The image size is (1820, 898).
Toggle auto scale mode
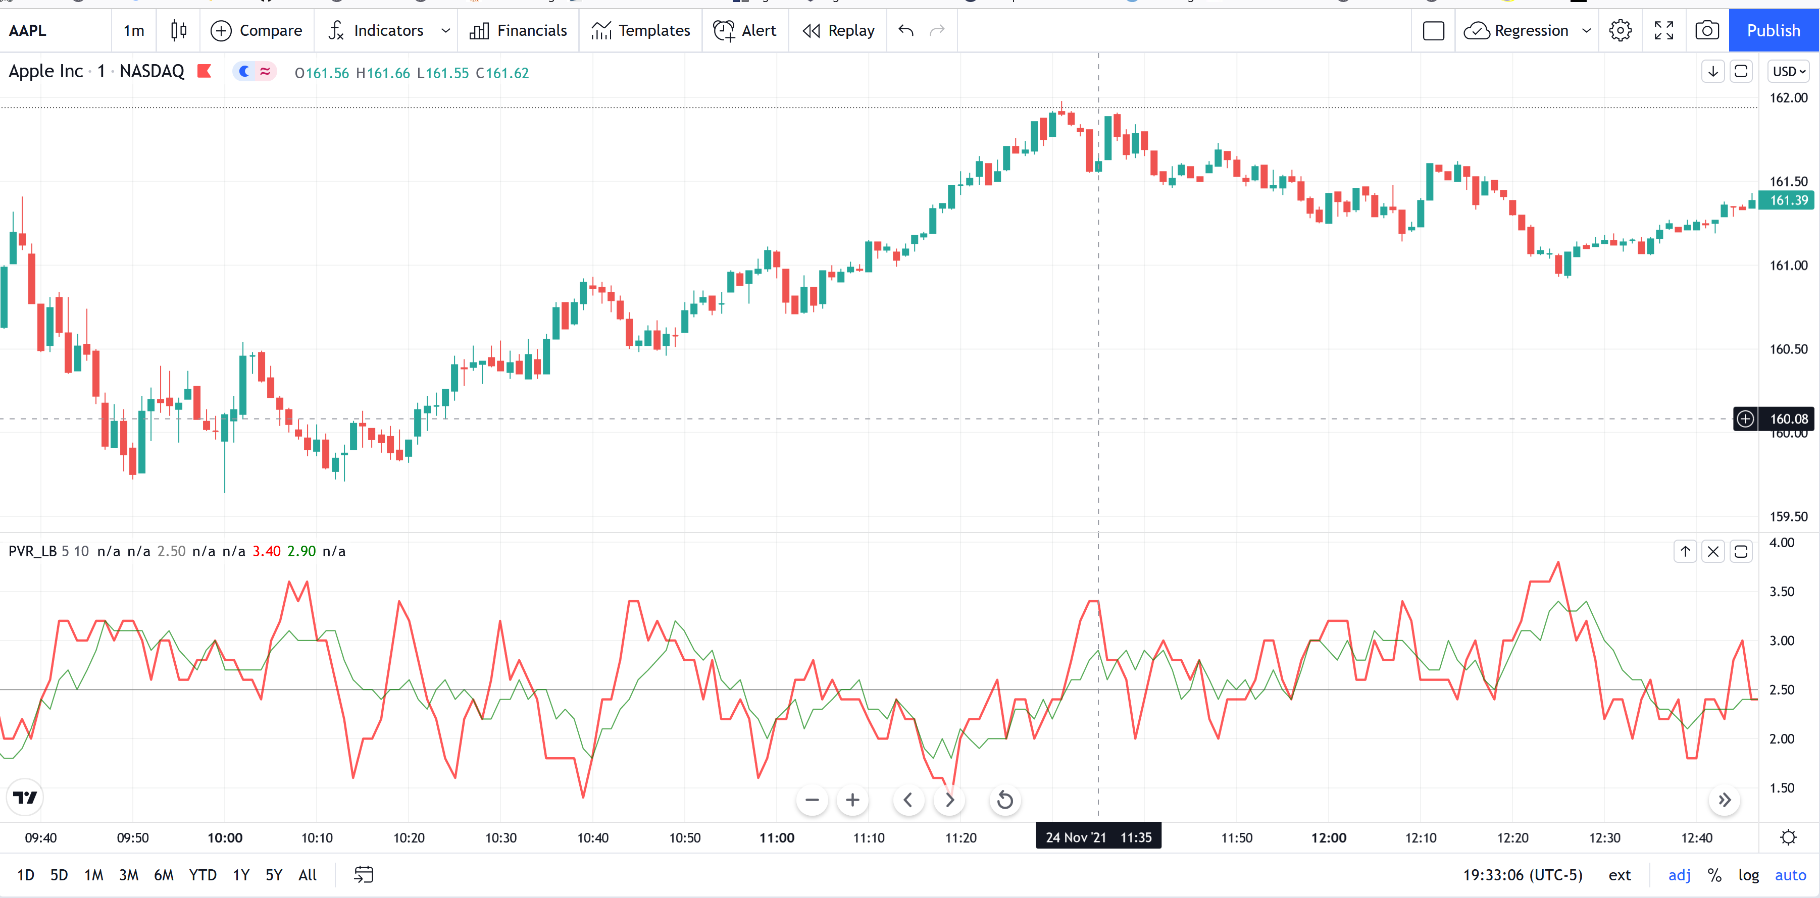pyautogui.click(x=1790, y=875)
